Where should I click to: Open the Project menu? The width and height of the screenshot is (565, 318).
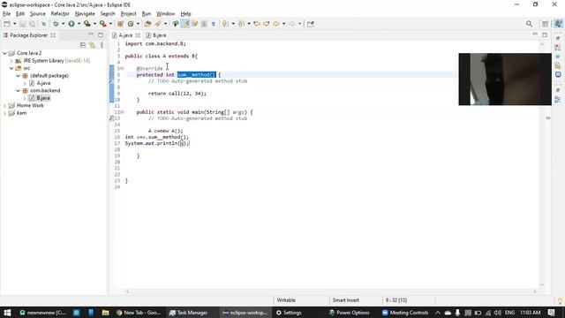tap(128, 14)
